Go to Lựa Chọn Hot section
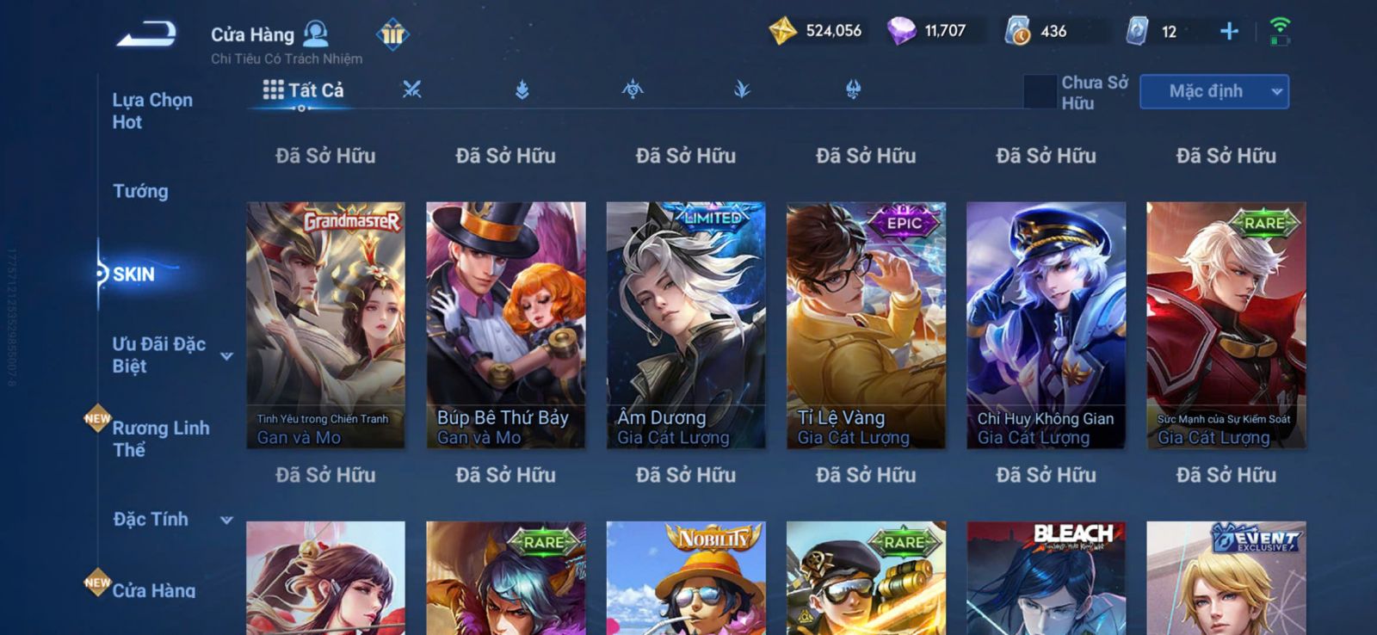The image size is (1377, 635). [152, 111]
